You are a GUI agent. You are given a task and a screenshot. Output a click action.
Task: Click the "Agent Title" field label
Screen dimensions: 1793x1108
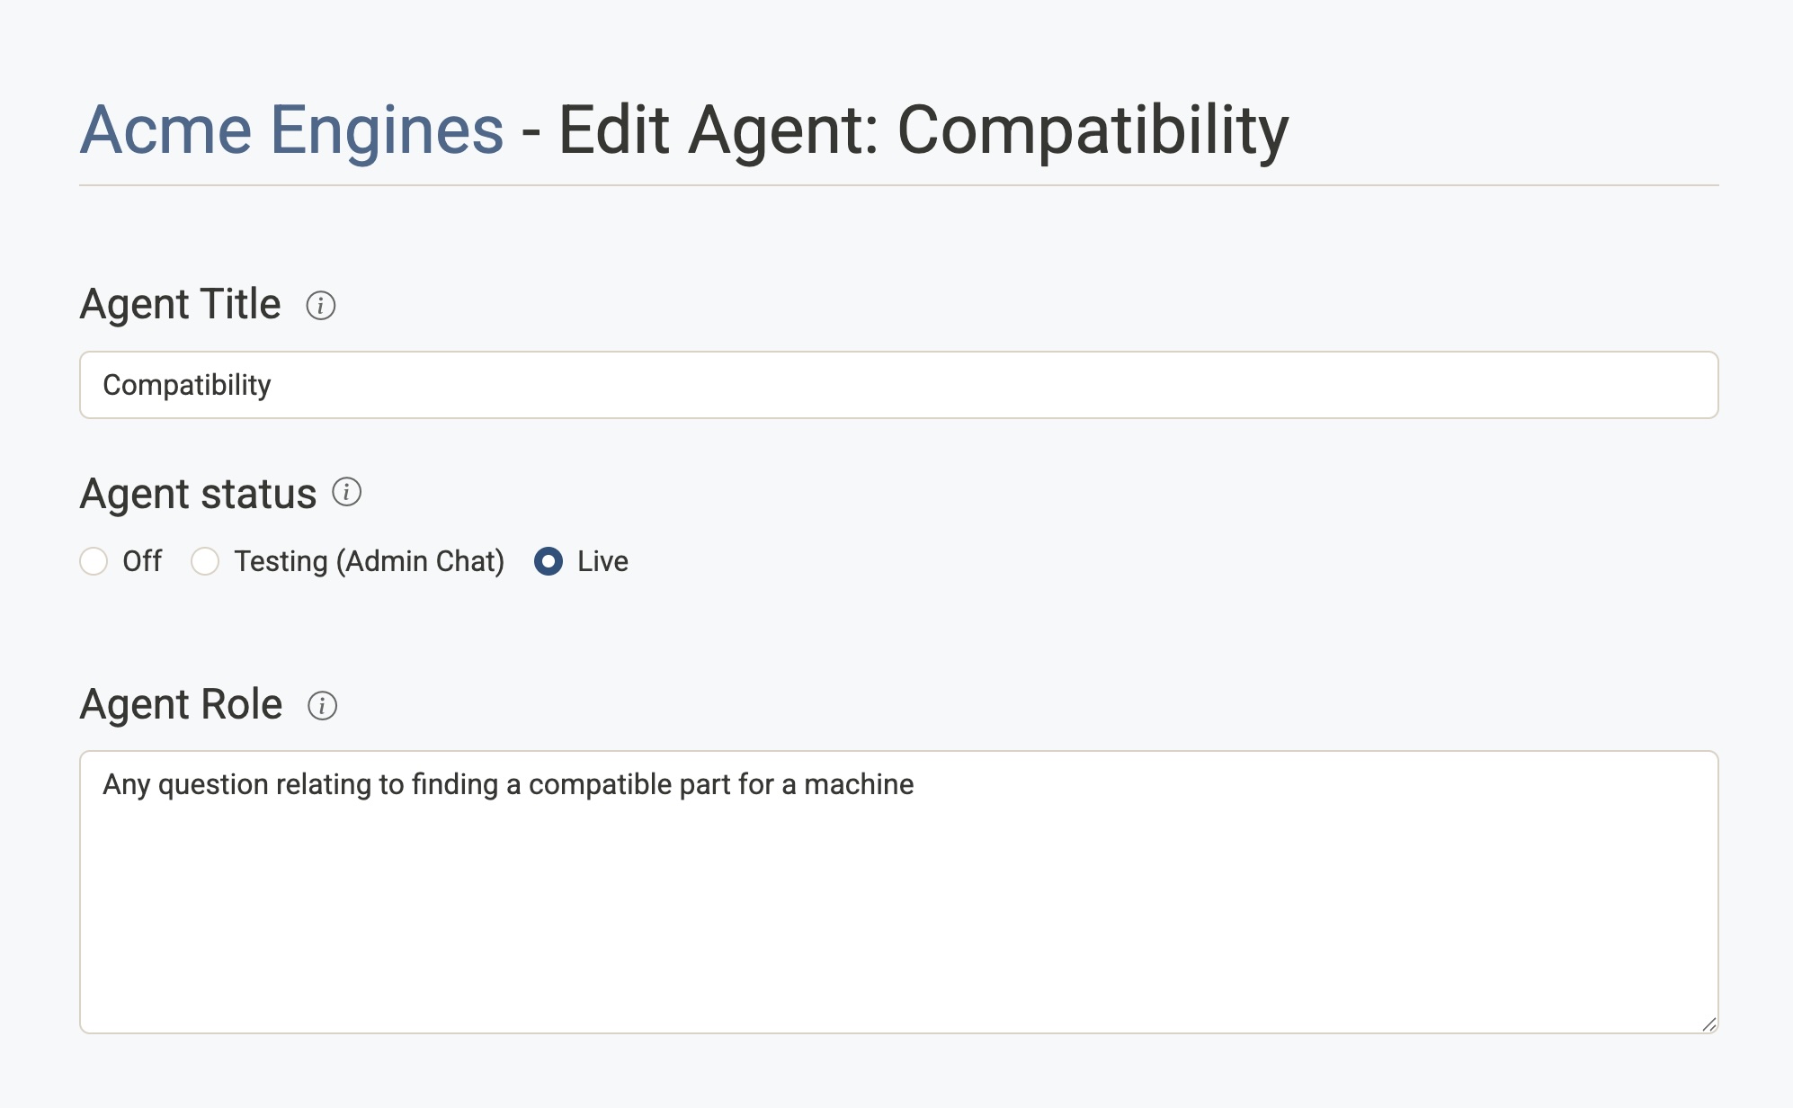(x=180, y=304)
